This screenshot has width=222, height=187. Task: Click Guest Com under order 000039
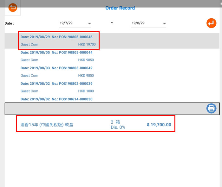tap(29, 91)
